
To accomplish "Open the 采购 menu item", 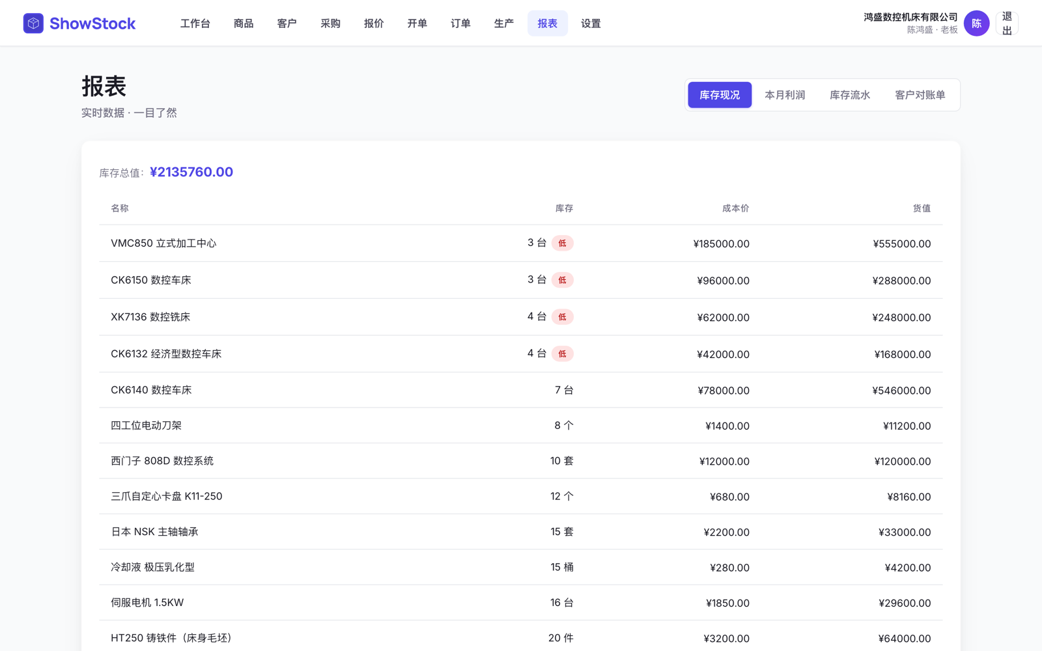I will [x=330, y=23].
